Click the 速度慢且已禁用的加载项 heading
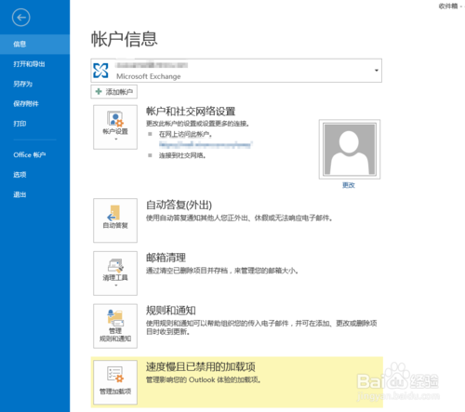Image resolution: width=465 pixels, height=412 pixels. 201,366
